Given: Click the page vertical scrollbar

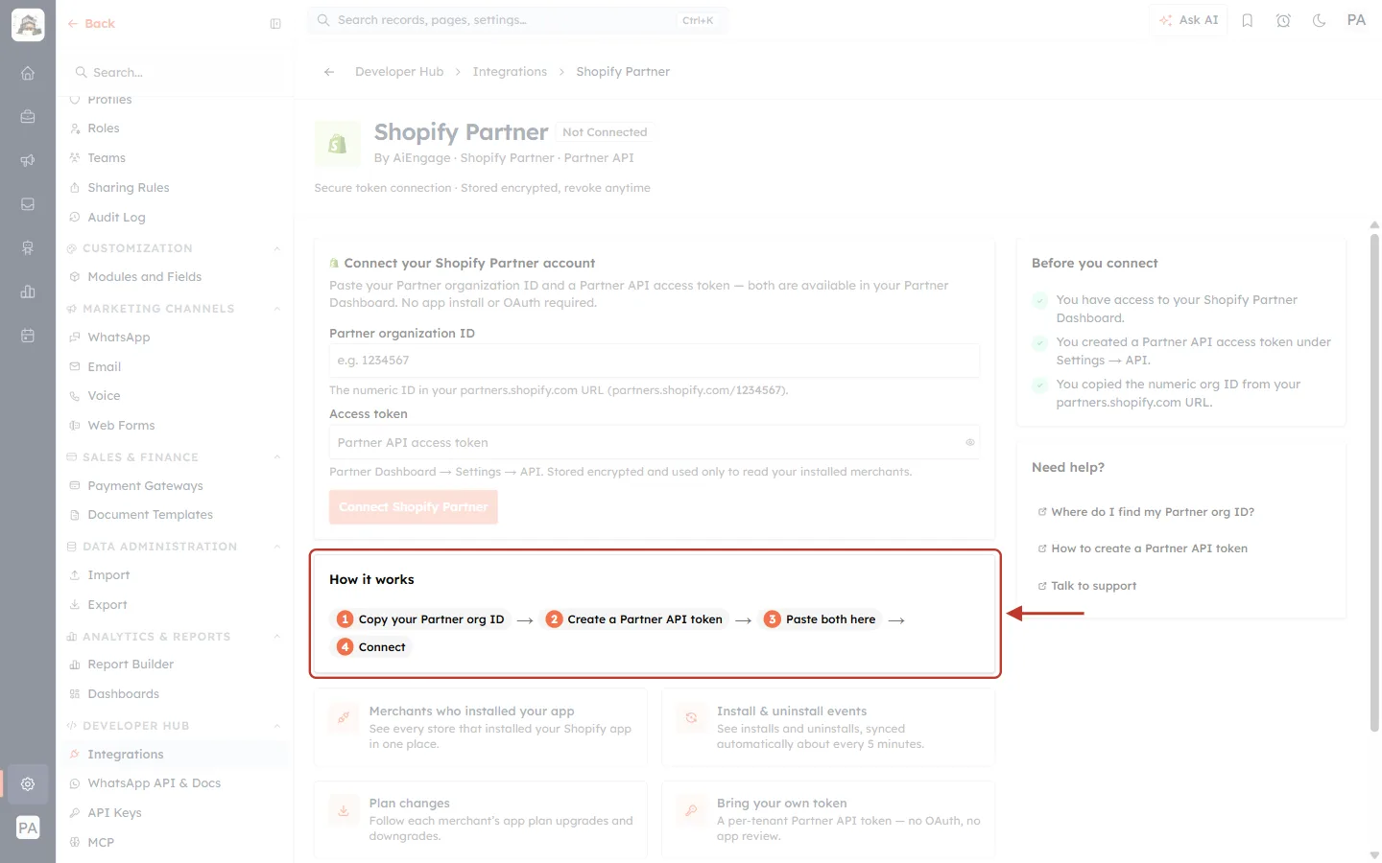Looking at the screenshot, I should (x=1374, y=483).
